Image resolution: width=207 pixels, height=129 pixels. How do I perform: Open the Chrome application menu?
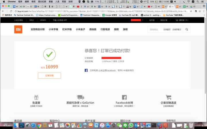click(x=11, y=2)
